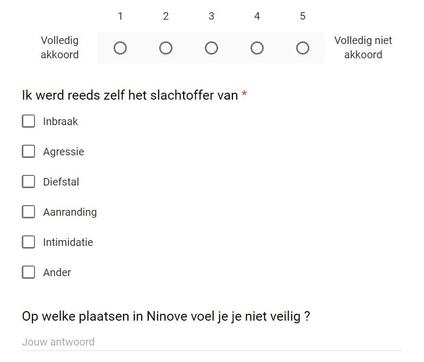424x362 pixels.
Task: Select radio button for rating 2
Action: coord(166,48)
